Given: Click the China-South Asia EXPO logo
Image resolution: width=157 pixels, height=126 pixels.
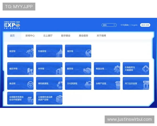Looking at the screenshot, I should [12, 25].
